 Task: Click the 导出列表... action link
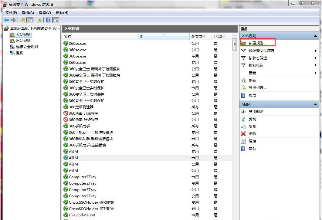pos(257,88)
